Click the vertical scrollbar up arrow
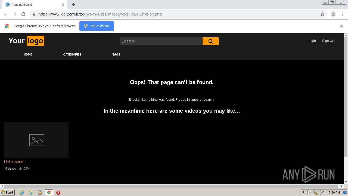 346,35
